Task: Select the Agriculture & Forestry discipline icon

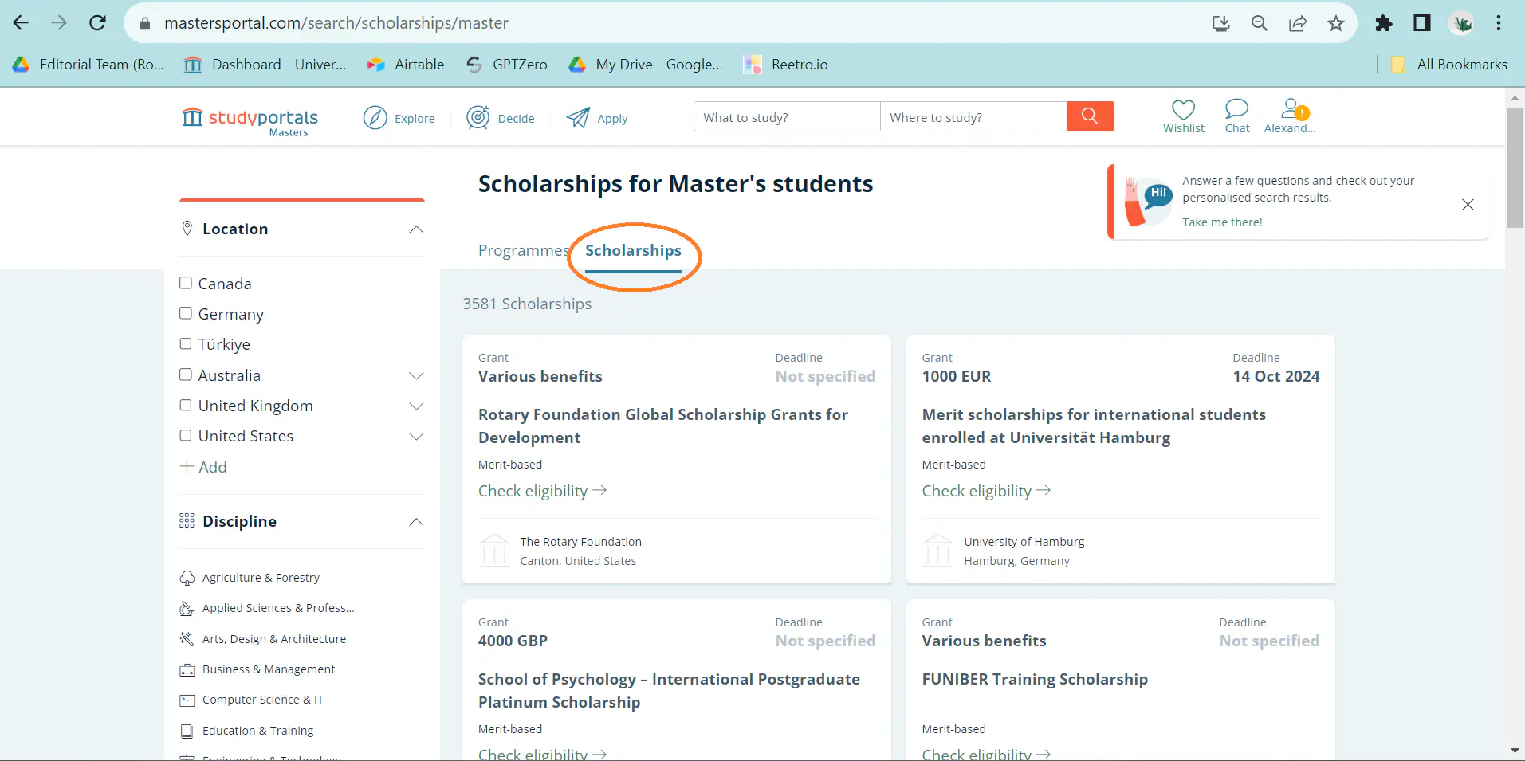Action: click(x=187, y=577)
